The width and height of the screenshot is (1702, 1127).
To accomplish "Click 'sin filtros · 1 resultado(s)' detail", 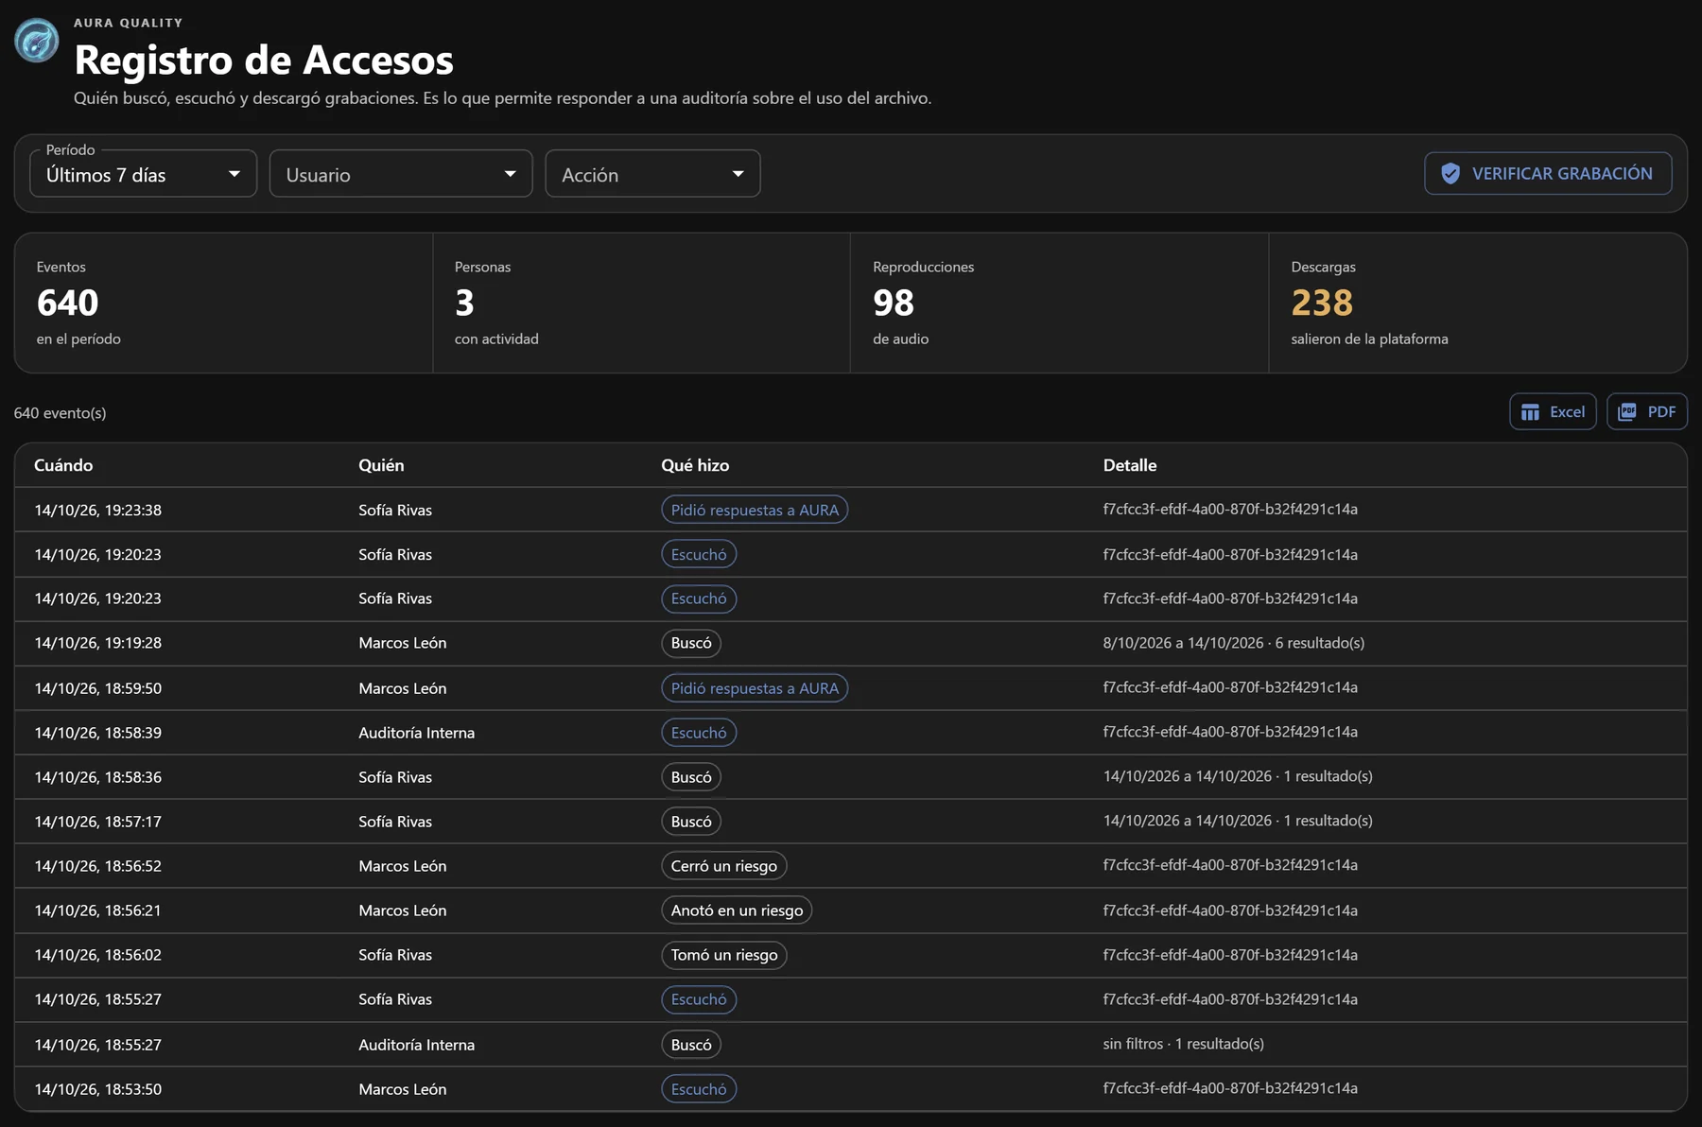I will [1183, 1044].
